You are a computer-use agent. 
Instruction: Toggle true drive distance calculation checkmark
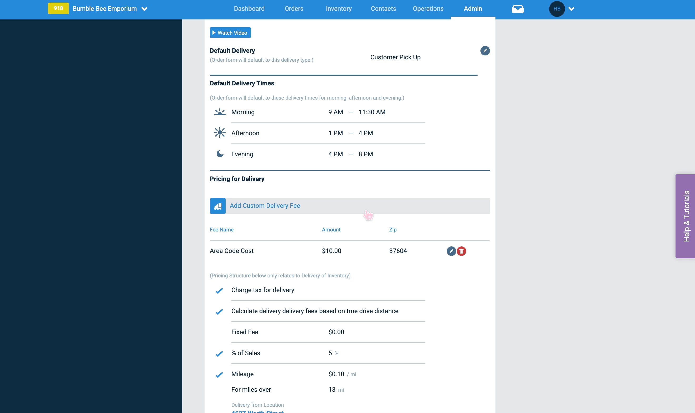tap(219, 312)
